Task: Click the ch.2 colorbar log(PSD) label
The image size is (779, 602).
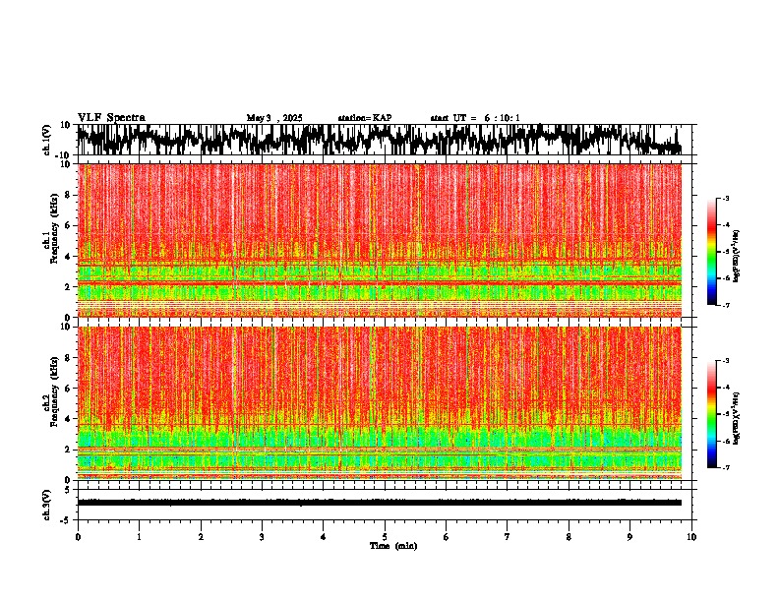Action: pyautogui.click(x=737, y=418)
